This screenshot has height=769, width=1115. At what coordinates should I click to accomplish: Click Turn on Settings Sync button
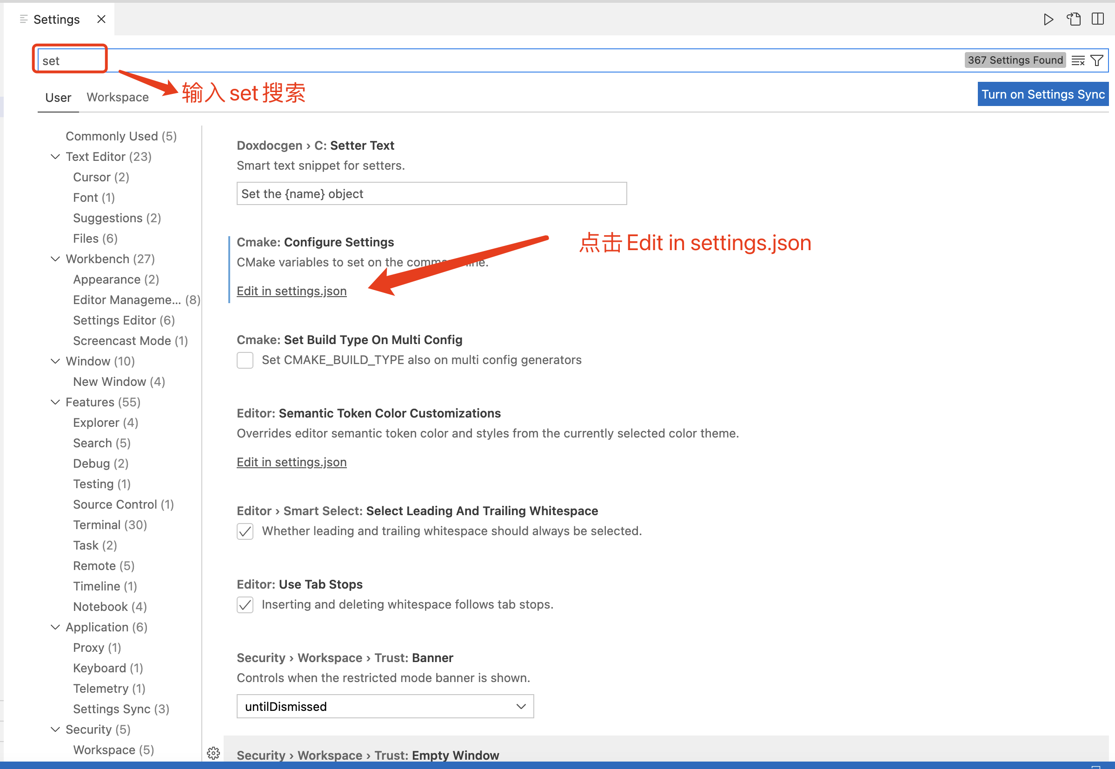[x=1043, y=94]
